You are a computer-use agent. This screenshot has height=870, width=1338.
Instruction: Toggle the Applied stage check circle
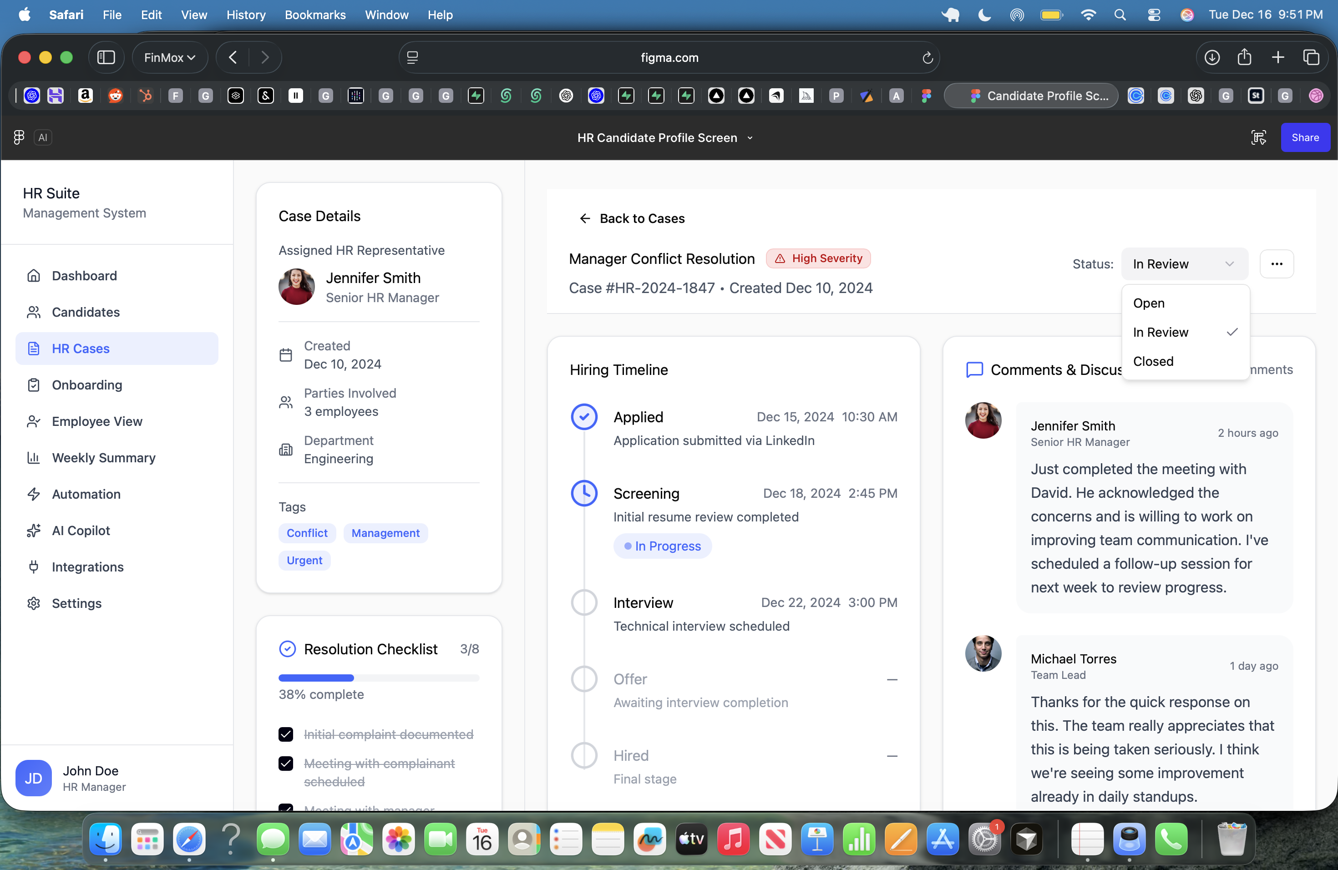pos(584,417)
